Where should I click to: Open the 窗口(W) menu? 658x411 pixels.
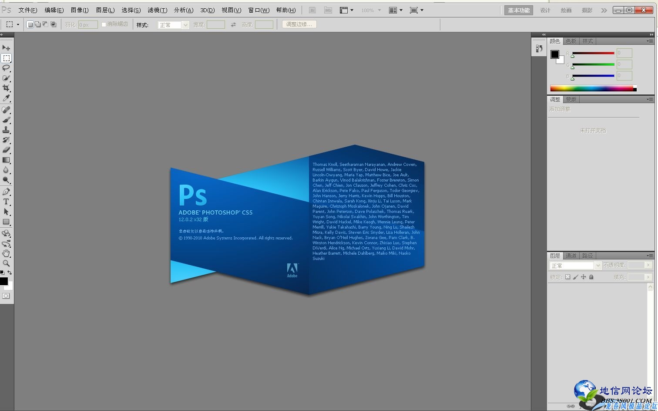259,10
